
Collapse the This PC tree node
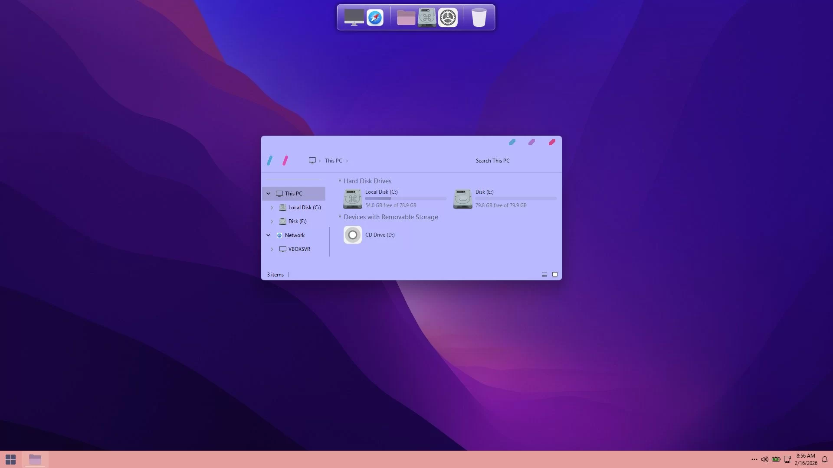[x=269, y=194]
